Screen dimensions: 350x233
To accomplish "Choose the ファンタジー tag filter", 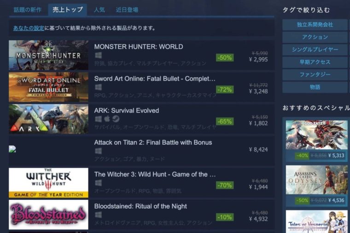I will [315, 74].
